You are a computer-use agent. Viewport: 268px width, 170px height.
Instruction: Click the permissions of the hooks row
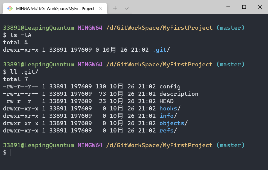(21, 109)
